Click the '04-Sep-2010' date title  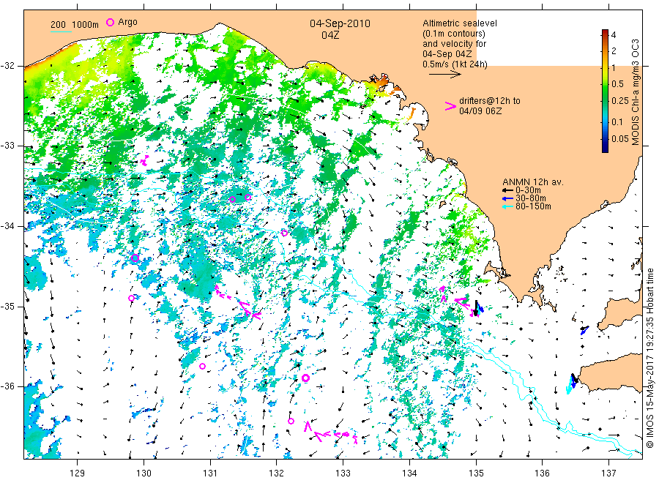click(x=340, y=23)
